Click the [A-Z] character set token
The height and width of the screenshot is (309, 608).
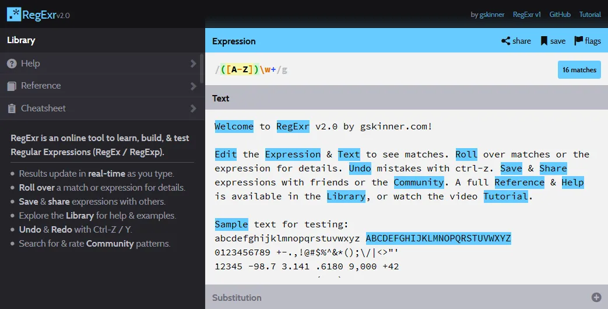(x=240, y=70)
